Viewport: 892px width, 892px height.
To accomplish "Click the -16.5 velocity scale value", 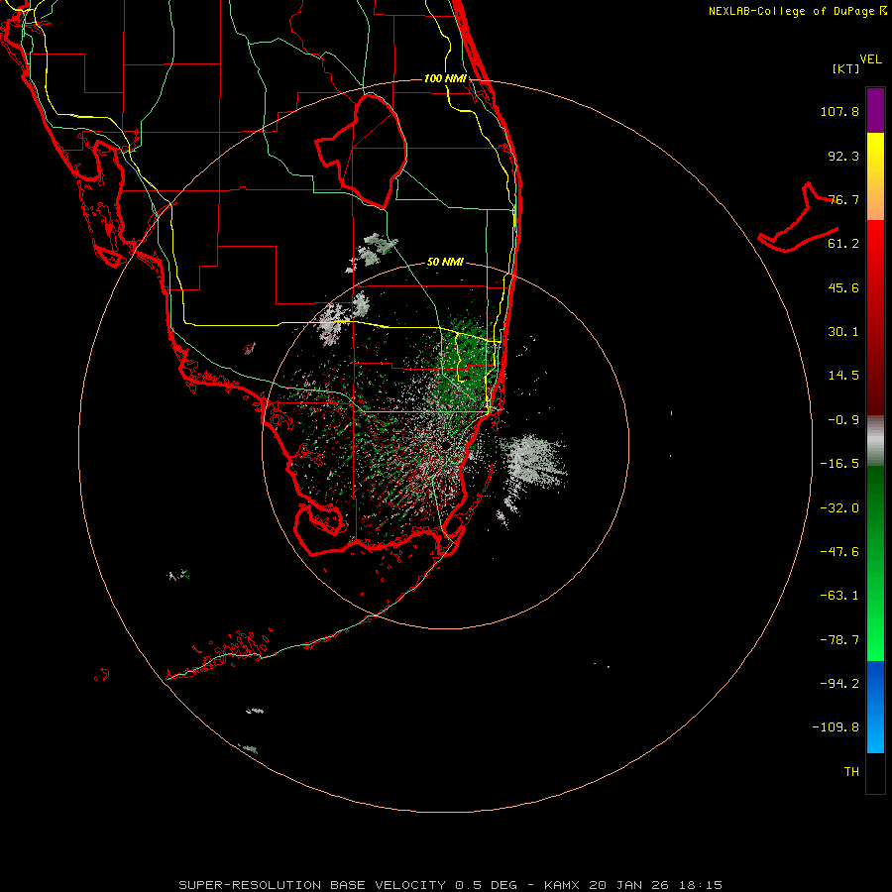I will coord(839,464).
